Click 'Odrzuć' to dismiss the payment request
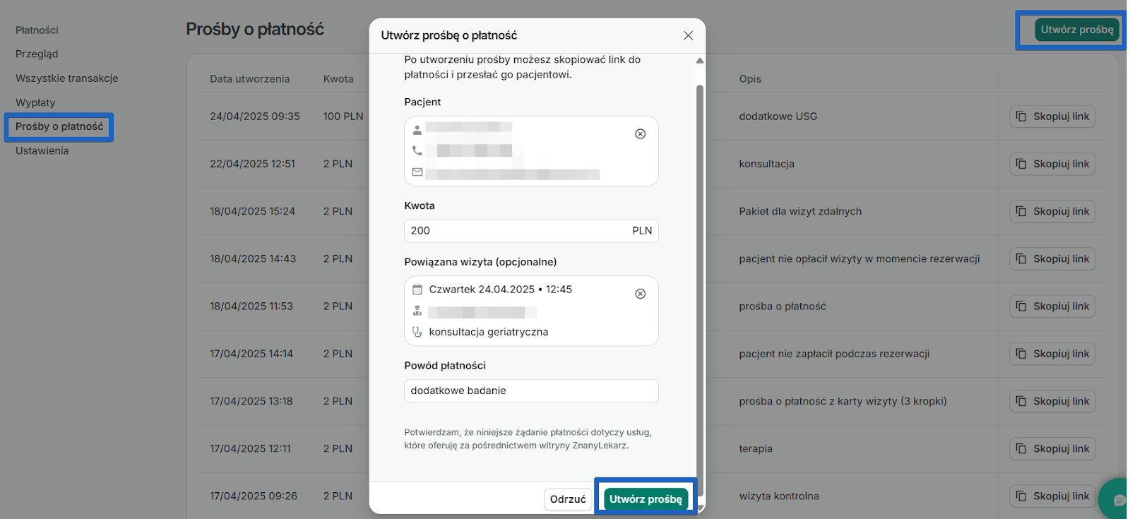Image resolution: width=1130 pixels, height=519 pixels. pos(568,499)
